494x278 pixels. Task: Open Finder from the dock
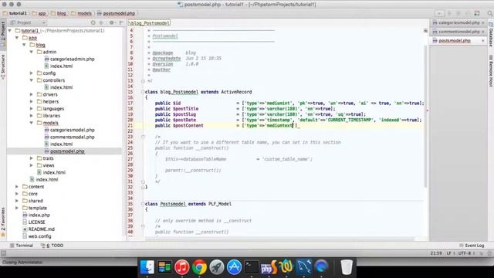tap(147, 267)
